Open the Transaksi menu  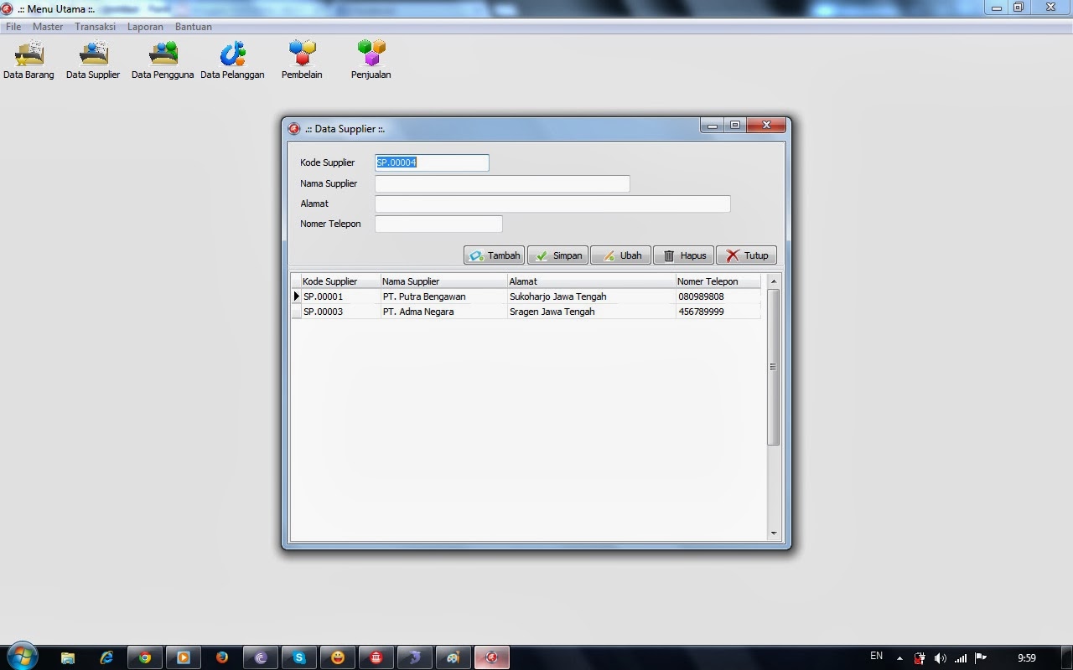tap(95, 26)
